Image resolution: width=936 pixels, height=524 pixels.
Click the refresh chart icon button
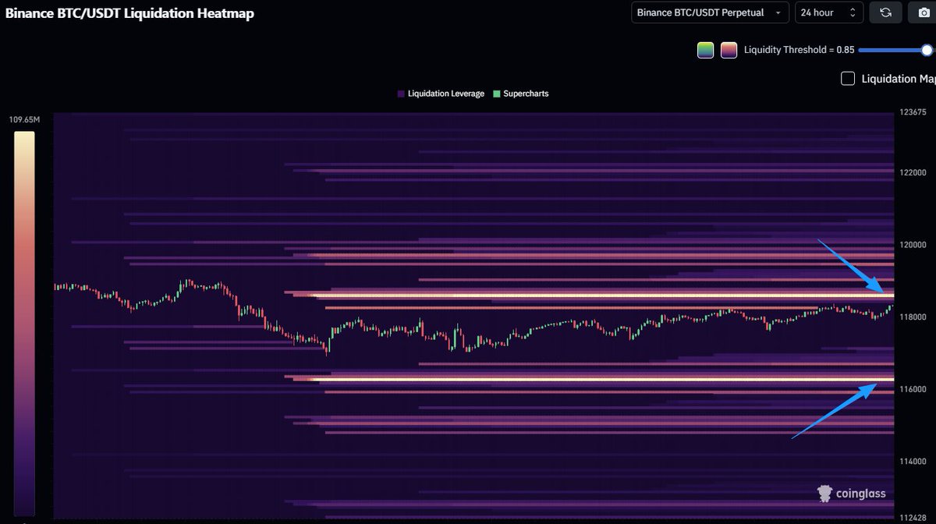[x=885, y=12]
